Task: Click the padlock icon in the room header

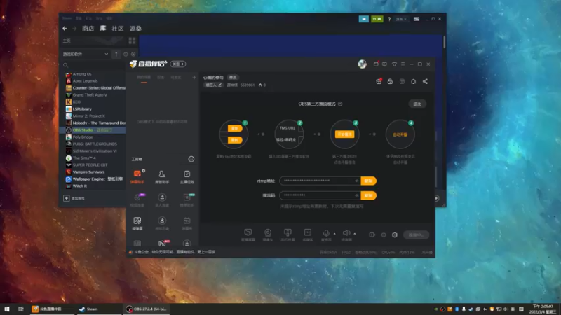Action: point(390,81)
